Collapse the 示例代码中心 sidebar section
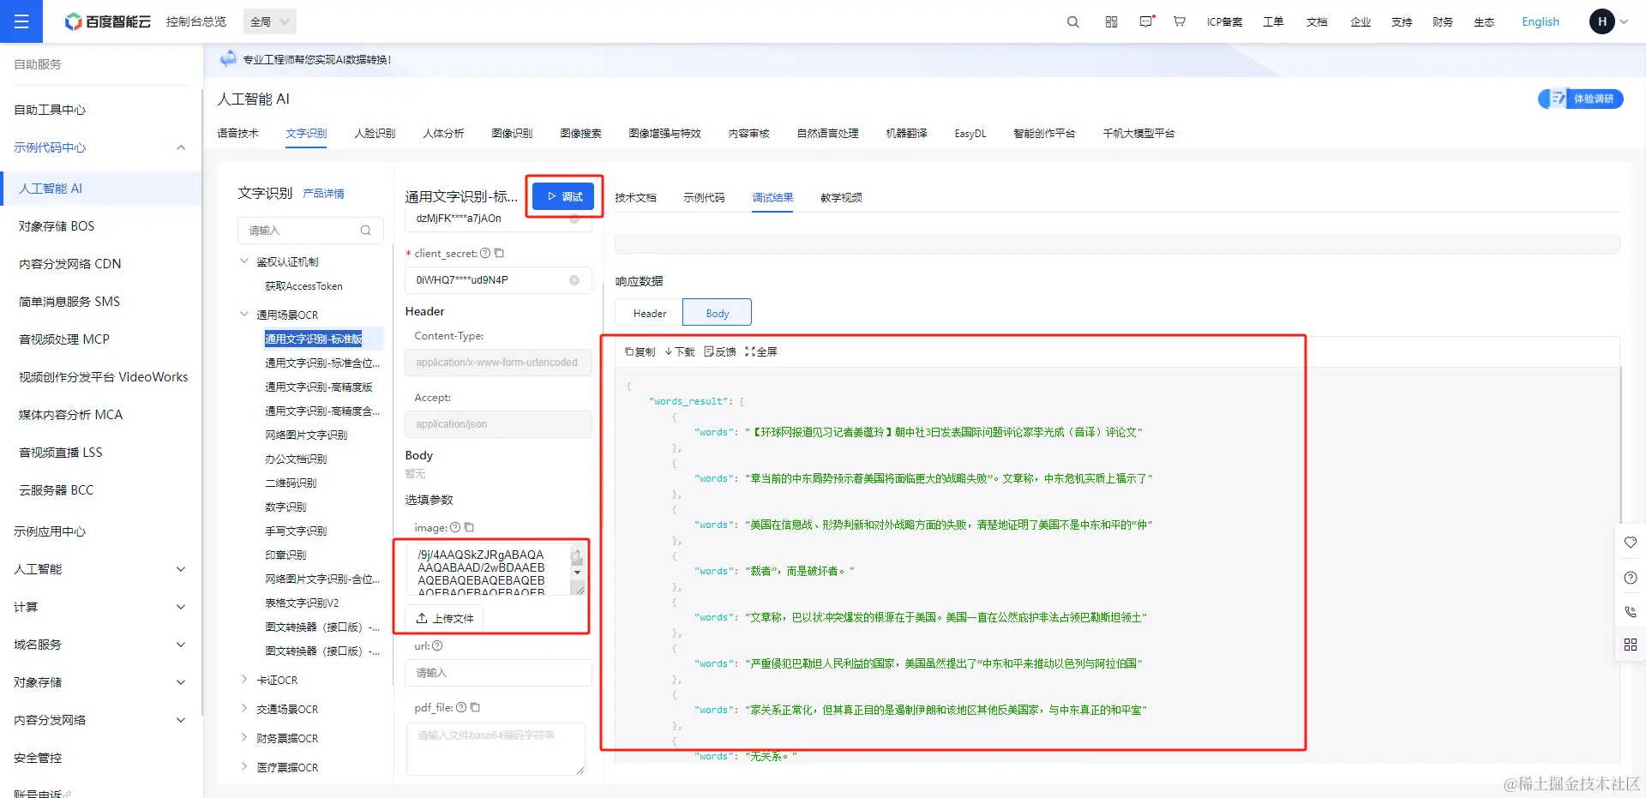Screen dimensions: 1646x798 pyautogui.click(x=181, y=147)
